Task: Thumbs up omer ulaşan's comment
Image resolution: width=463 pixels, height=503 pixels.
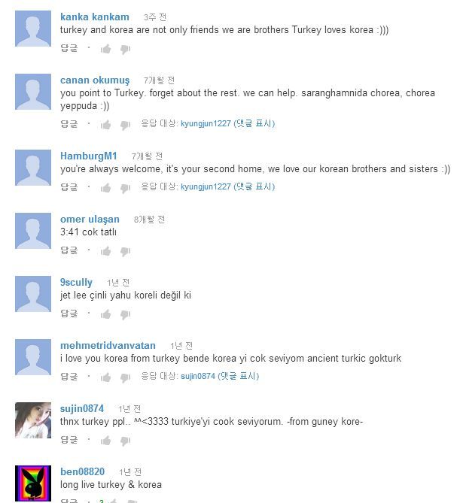Action: [x=105, y=251]
